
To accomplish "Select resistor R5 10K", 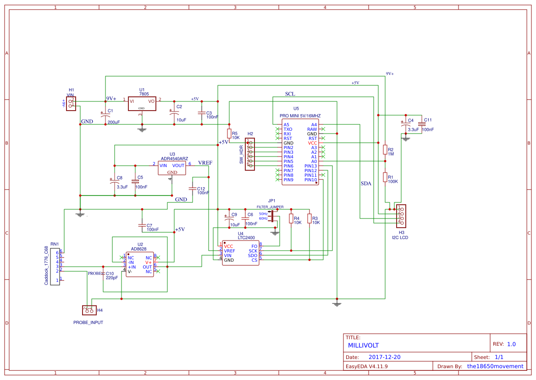I will [229, 134].
